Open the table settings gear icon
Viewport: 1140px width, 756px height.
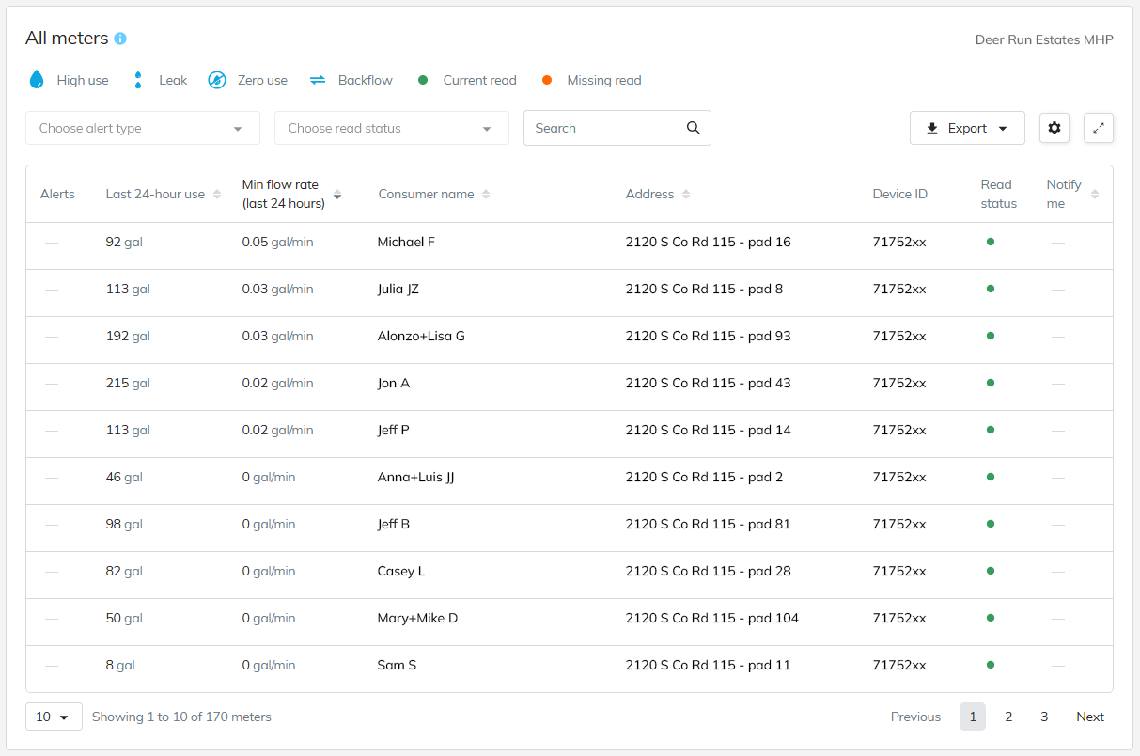pyautogui.click(x=1054, y=128)
